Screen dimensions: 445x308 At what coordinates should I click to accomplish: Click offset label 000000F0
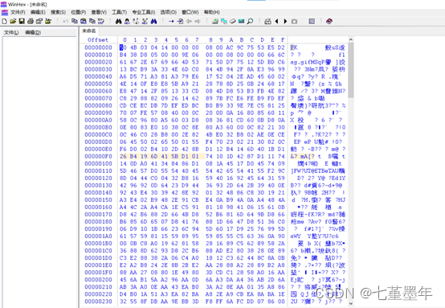point(99,156)
